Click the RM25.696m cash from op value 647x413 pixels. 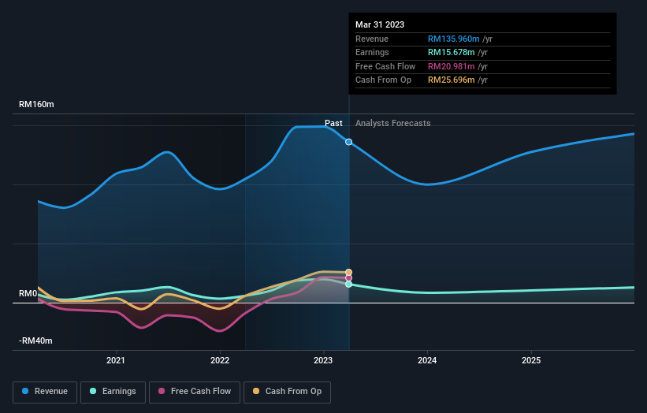[451, 80]
